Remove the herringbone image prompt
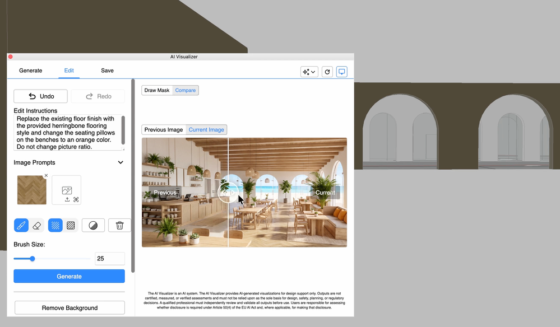The image size is (560, 327). point(46,175)
